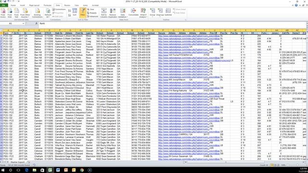Screen dimensions: 308x173
Task: Switch to the Home ribbon tab
Action: point(13,5)
